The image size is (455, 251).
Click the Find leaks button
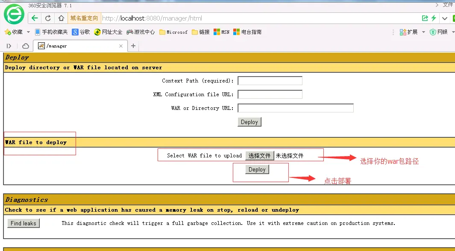(x=23, y=223)
